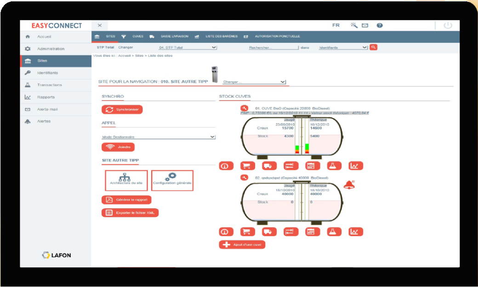The image size is (478, 288).
Task: Click shopping cart icon under 02. qsdqsdqsd tank
Action: click(x=248, y=232)
